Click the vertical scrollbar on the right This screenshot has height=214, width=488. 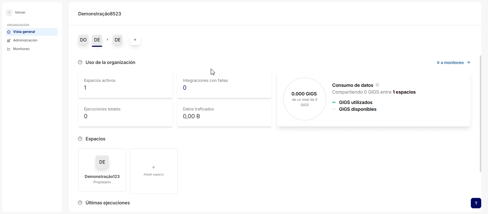pyautogui.click(x=480, y=114)
